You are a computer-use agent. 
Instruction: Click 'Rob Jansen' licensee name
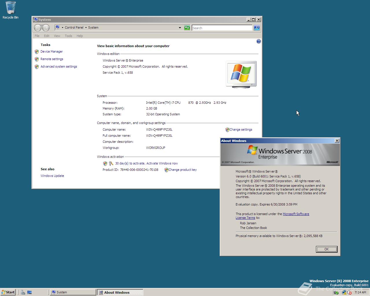(248, 223)
